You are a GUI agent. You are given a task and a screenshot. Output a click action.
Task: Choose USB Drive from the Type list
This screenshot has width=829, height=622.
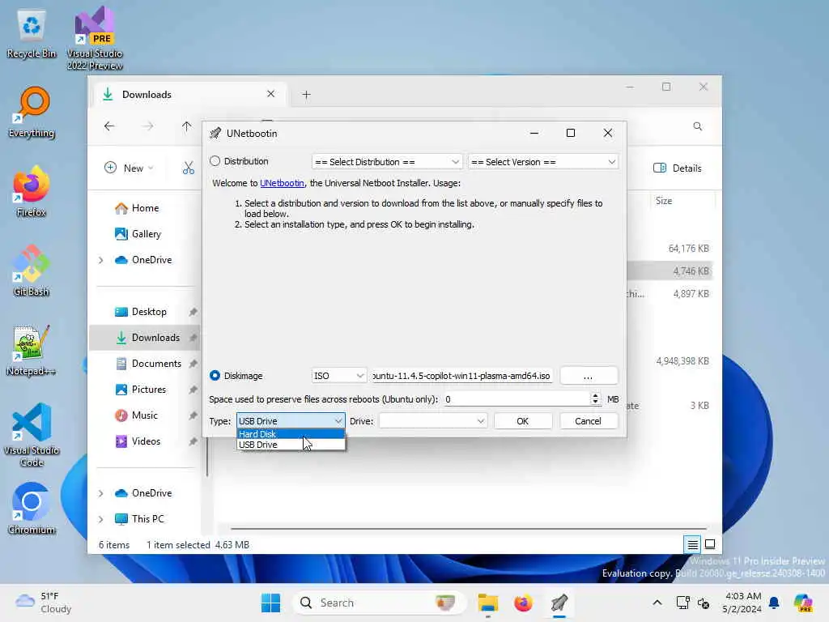tap(291, 445)
